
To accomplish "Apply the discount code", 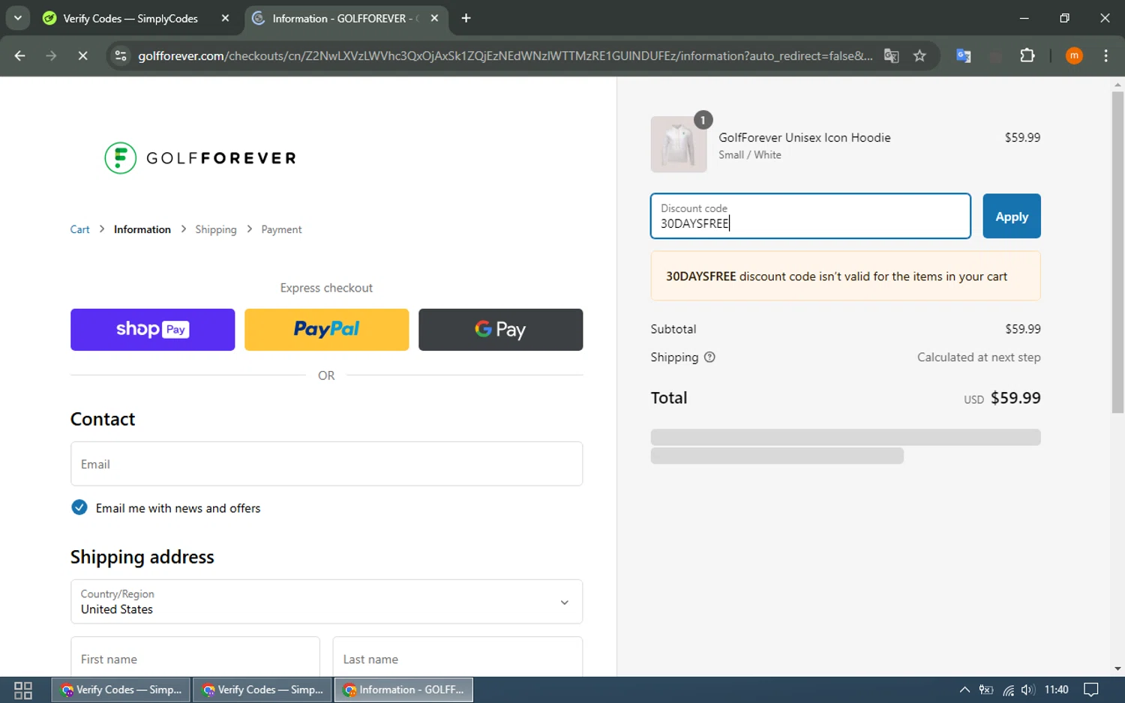I will 1012,217.
